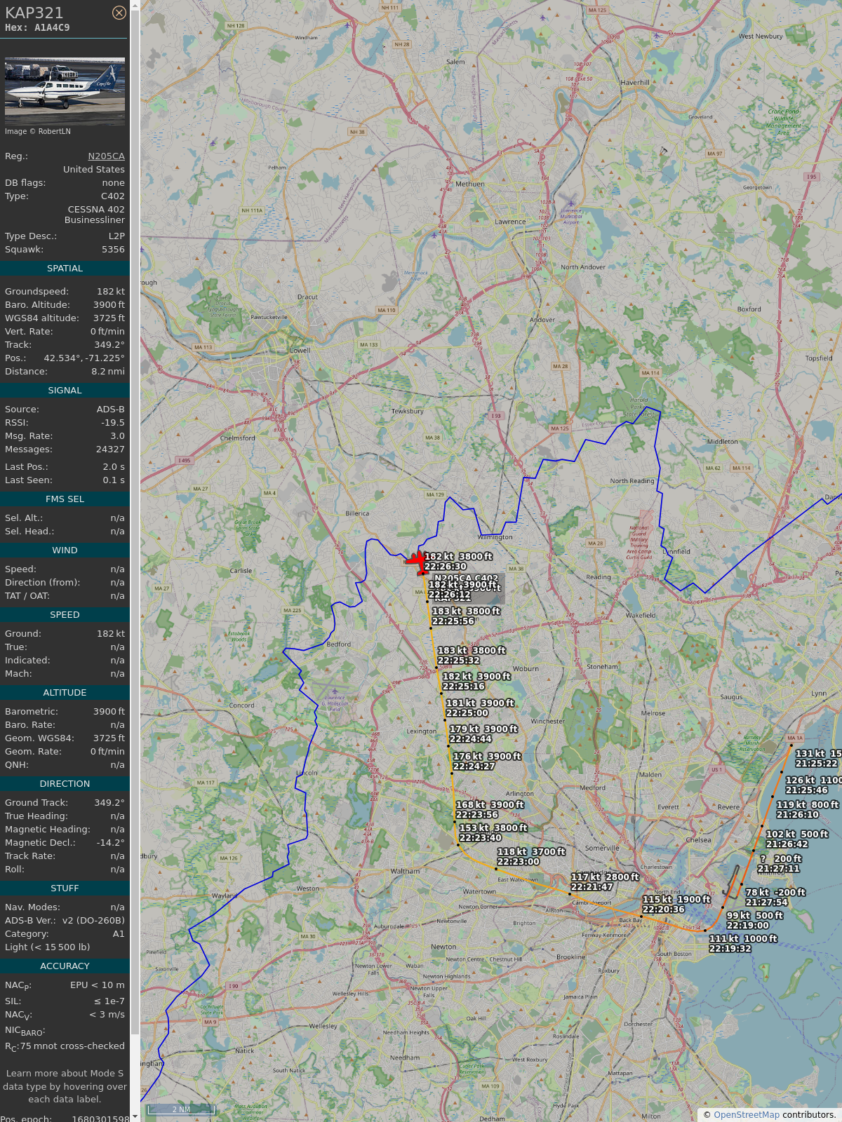This screenshot has width=842, height=1122.
Task: Click the 2 NM map scale bar
Action: (x=180, y=1109)
